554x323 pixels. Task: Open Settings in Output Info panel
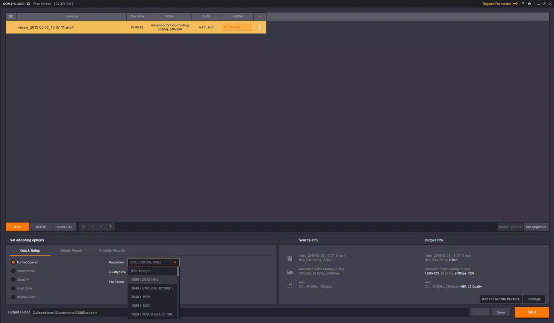pos(534,299)
